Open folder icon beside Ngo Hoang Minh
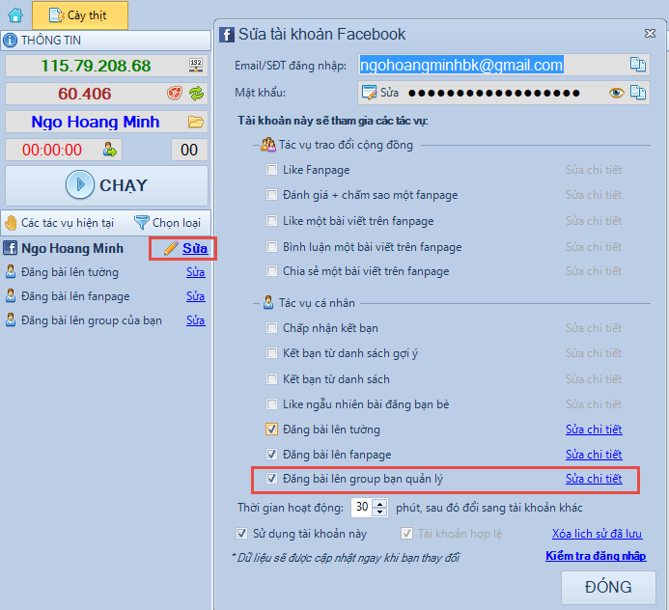This screenshot has width=669, height=610. 195,122
